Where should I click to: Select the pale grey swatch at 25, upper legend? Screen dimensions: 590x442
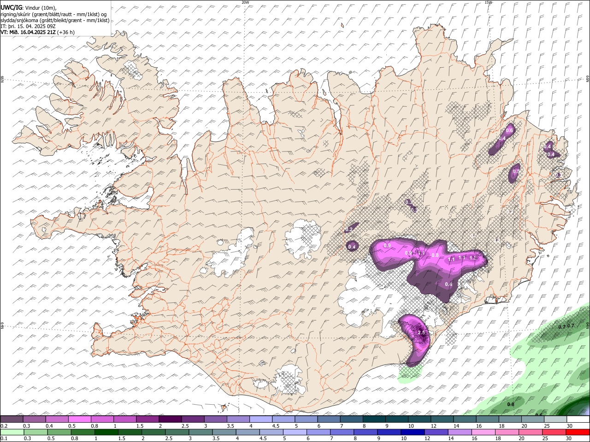(x=555, y=419)
